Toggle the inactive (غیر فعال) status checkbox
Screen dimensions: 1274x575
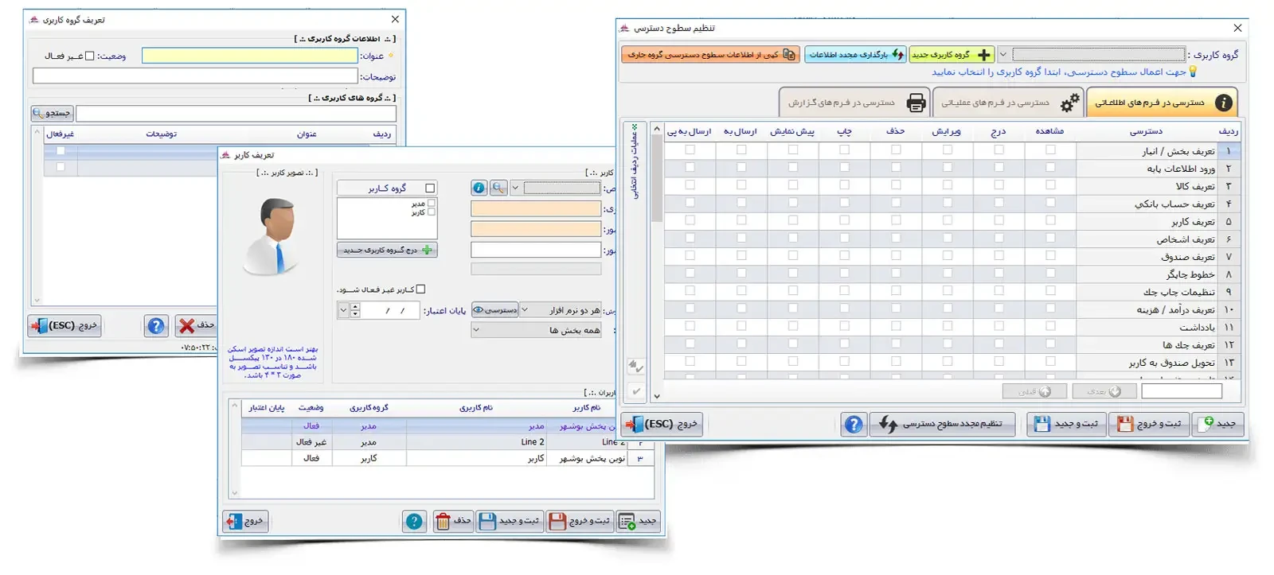click(x=90, y=56)
